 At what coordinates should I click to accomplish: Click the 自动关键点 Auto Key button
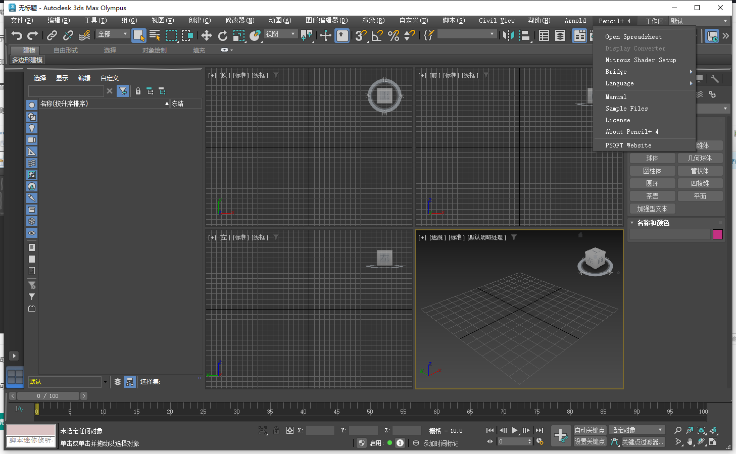(x=590, y=430)
